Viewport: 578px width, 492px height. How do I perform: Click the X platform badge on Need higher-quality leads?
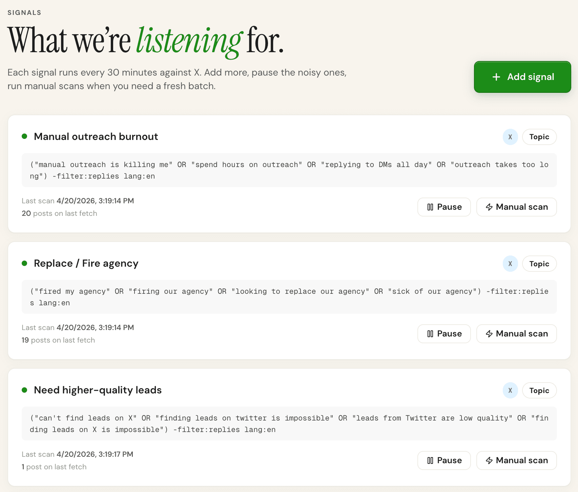coord(510,390)
